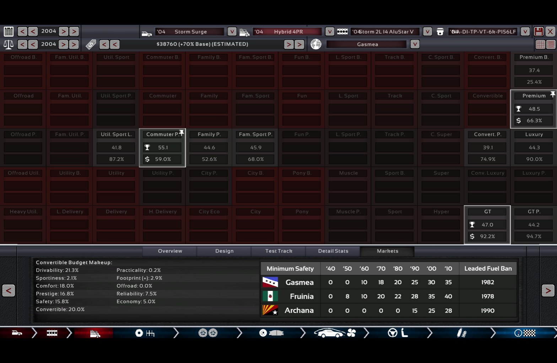Viewport: 557px width, 363px height.
Task: Switch to the list market view
Action: click(551, 44)
